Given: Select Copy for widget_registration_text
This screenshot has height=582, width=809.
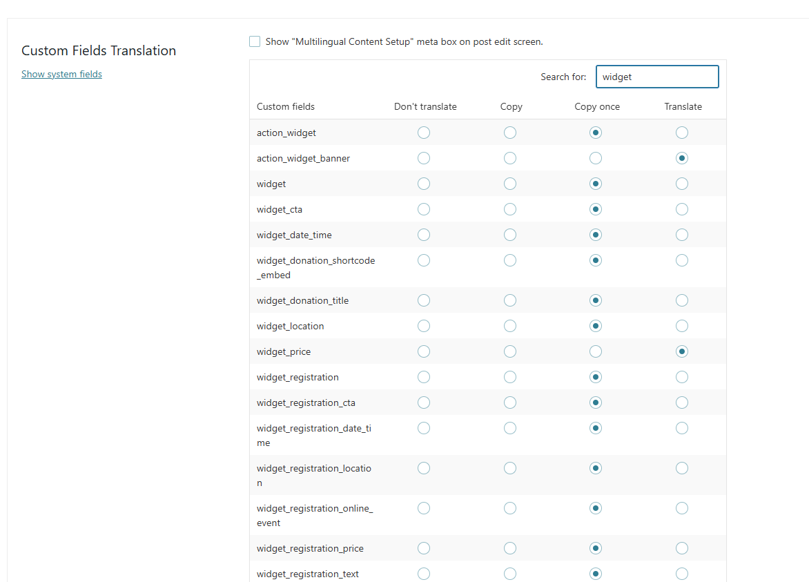Looking at the screenshot, I should click(510, 574).
